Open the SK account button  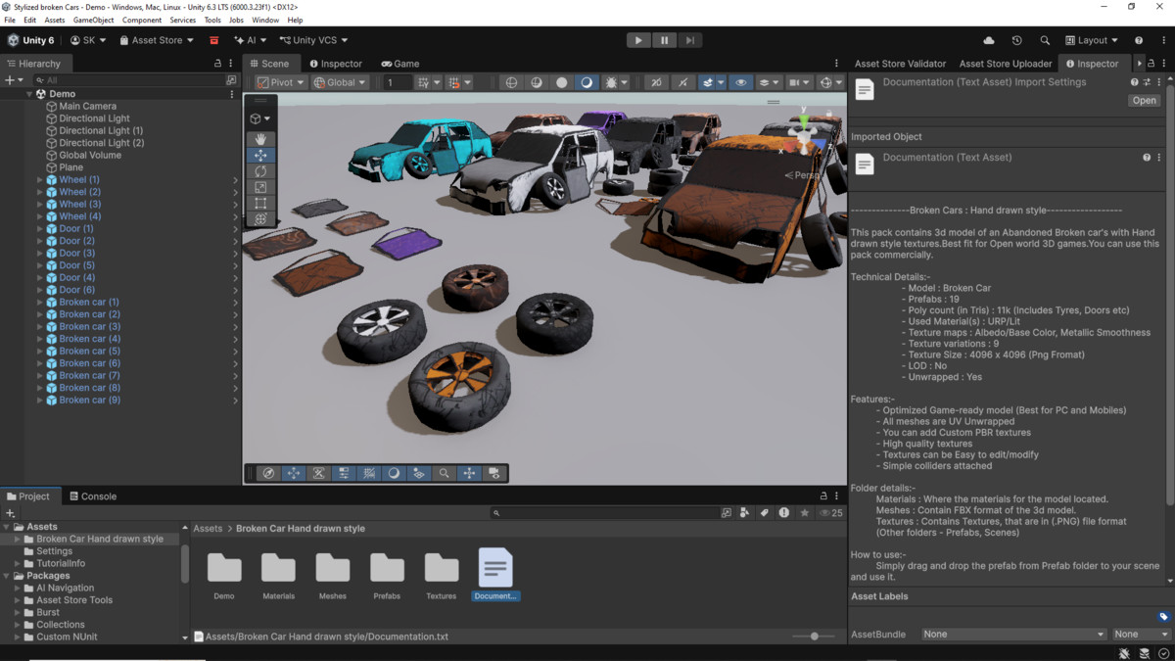pyautogui.click(x=88, y=40)
